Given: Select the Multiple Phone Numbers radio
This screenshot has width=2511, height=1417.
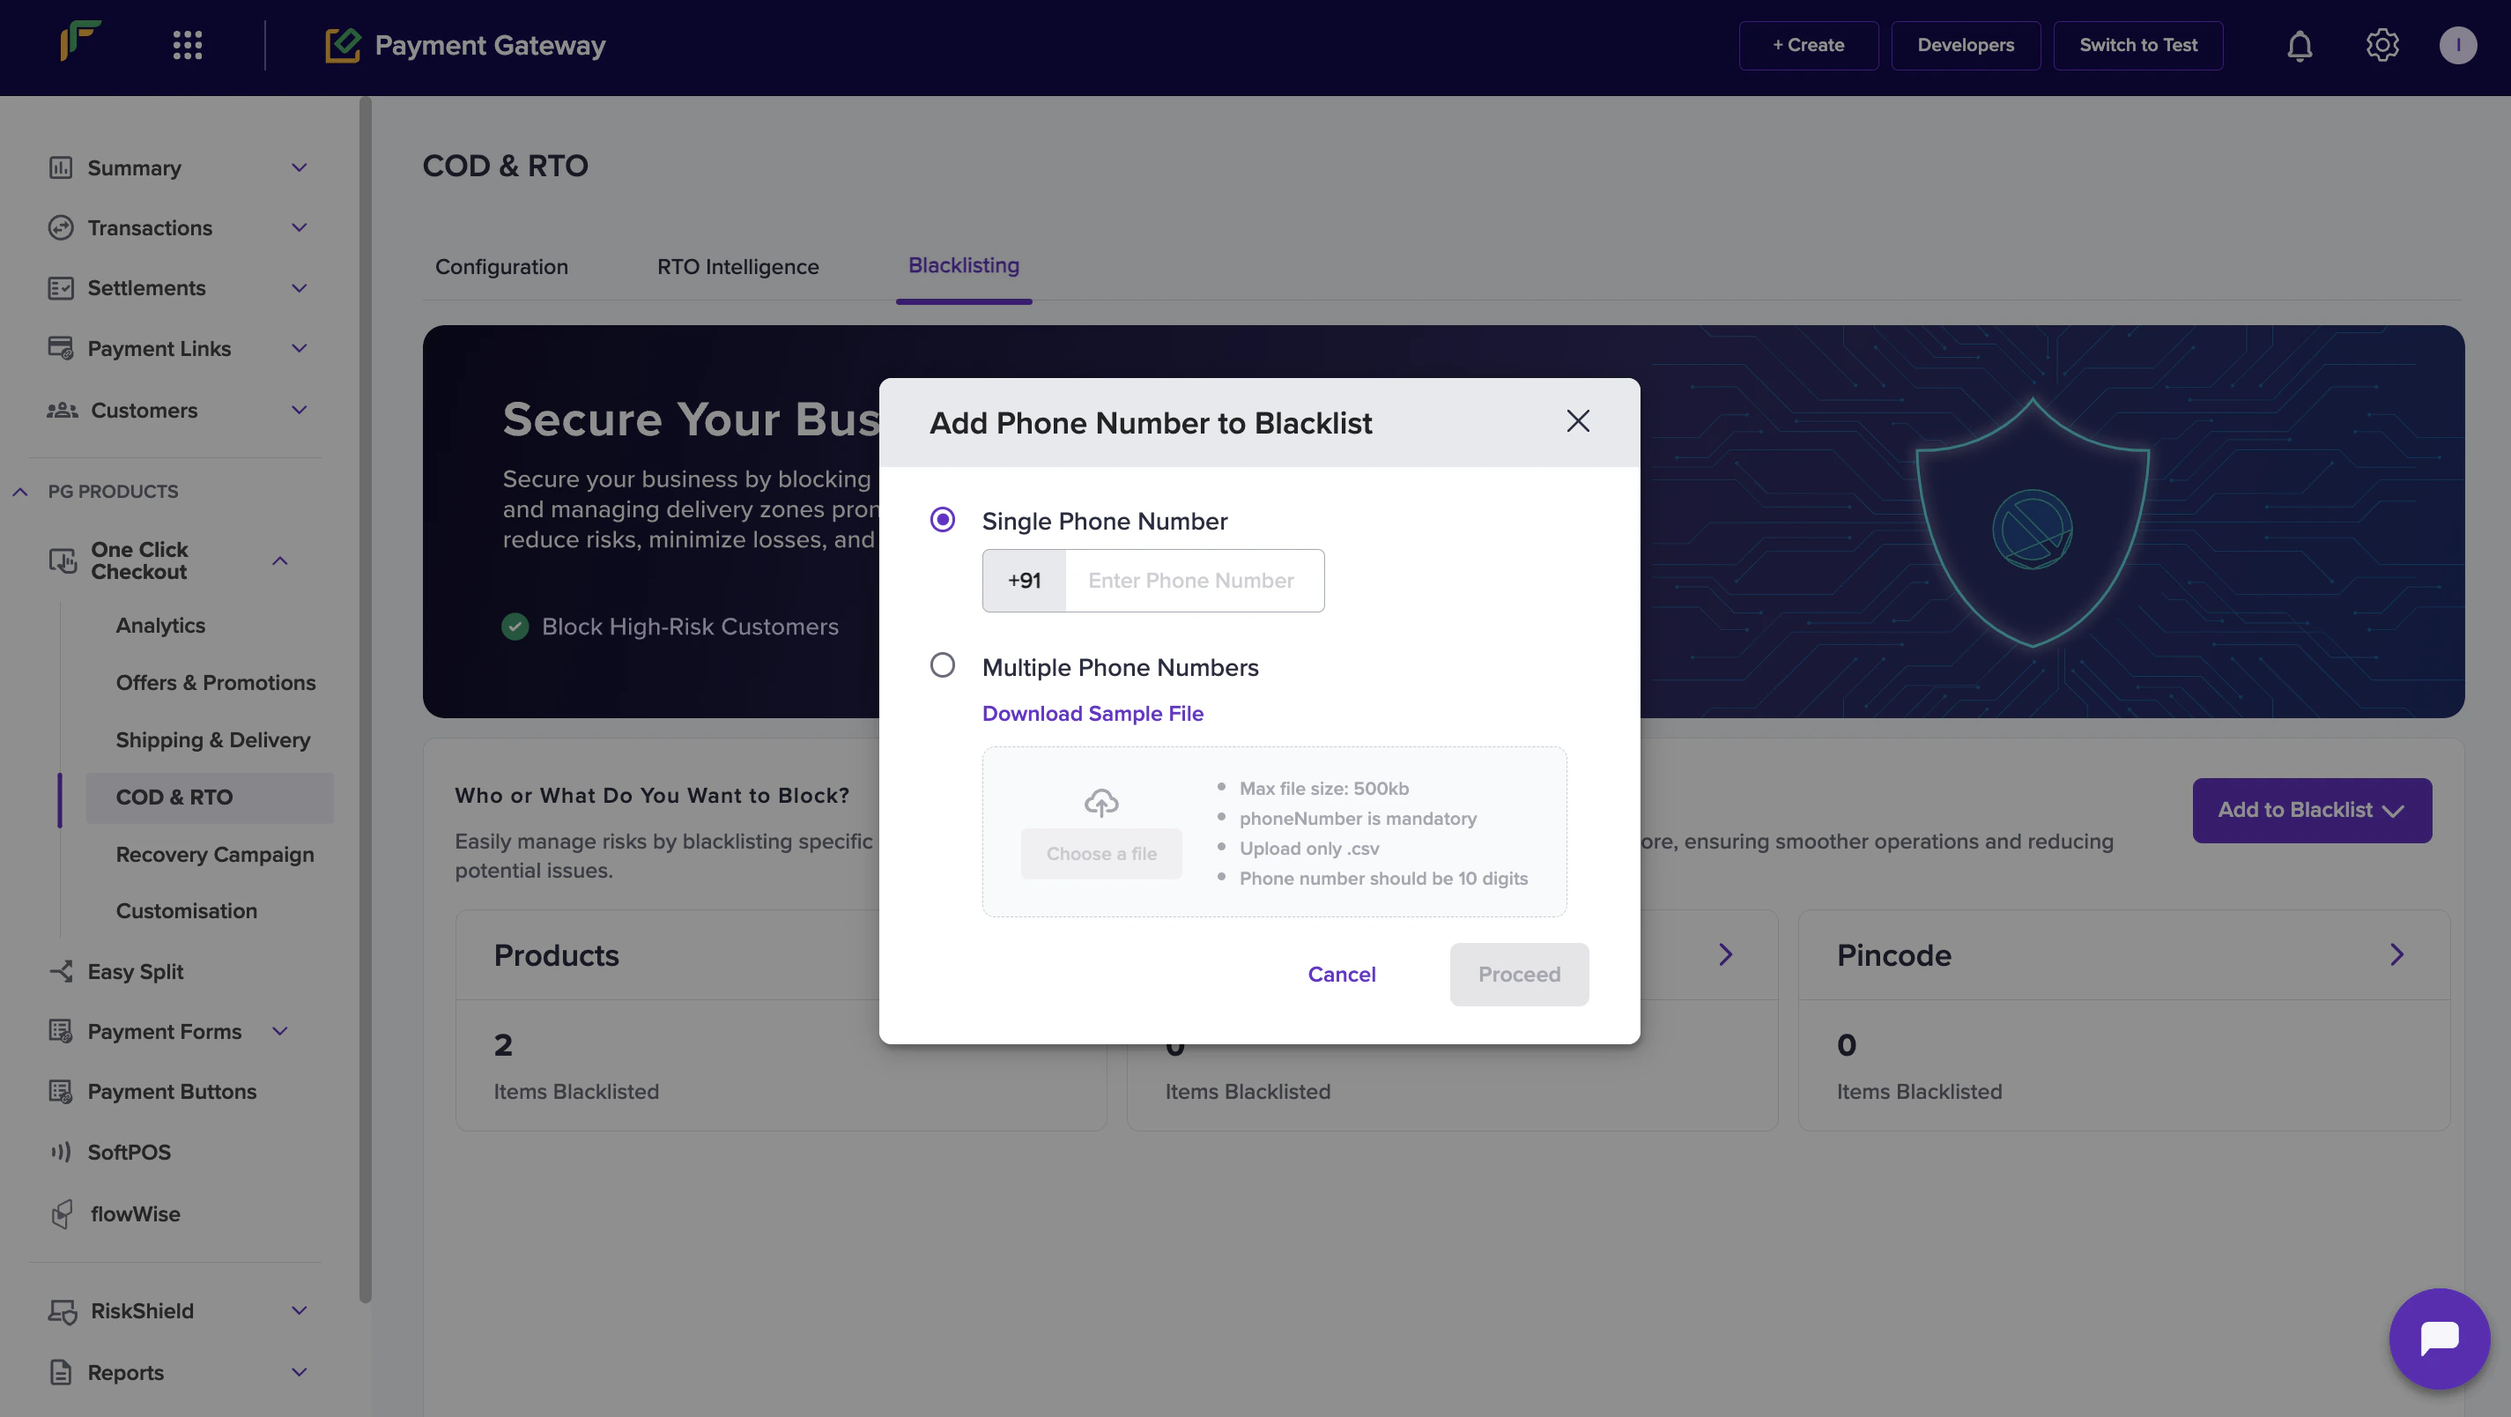Looking at the screenshot, I should [942, 666].
